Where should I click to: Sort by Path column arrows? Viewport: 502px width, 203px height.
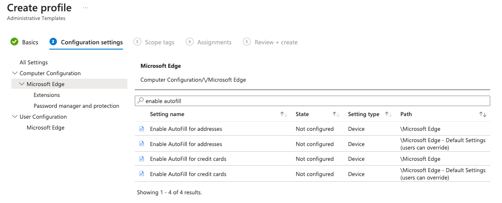click(482, 114)
